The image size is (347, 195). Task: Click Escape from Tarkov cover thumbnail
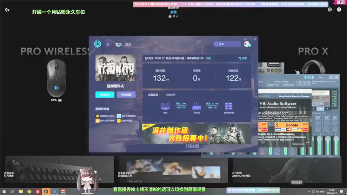[115, 68]
